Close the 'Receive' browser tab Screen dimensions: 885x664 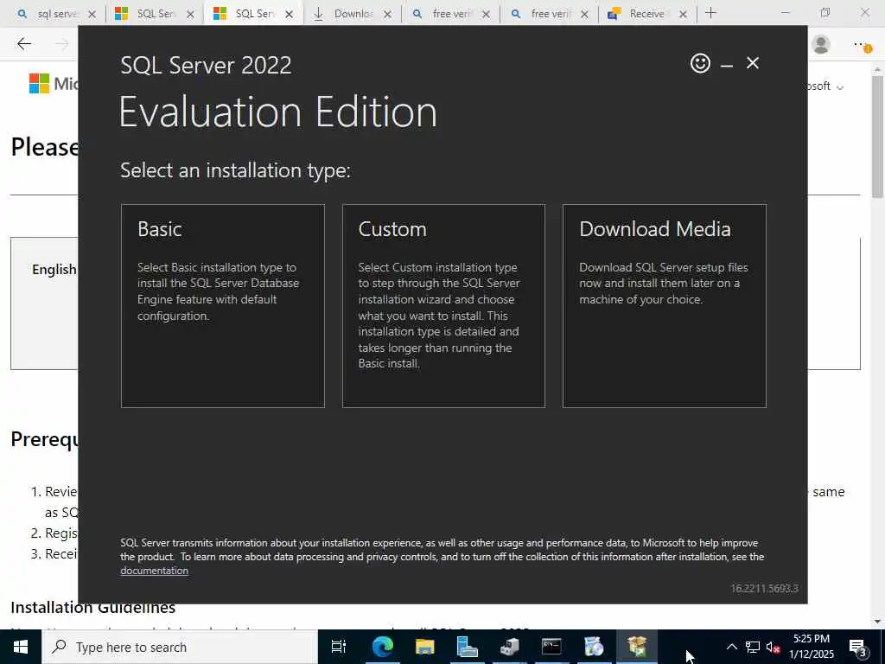click(x=683, y=14)
